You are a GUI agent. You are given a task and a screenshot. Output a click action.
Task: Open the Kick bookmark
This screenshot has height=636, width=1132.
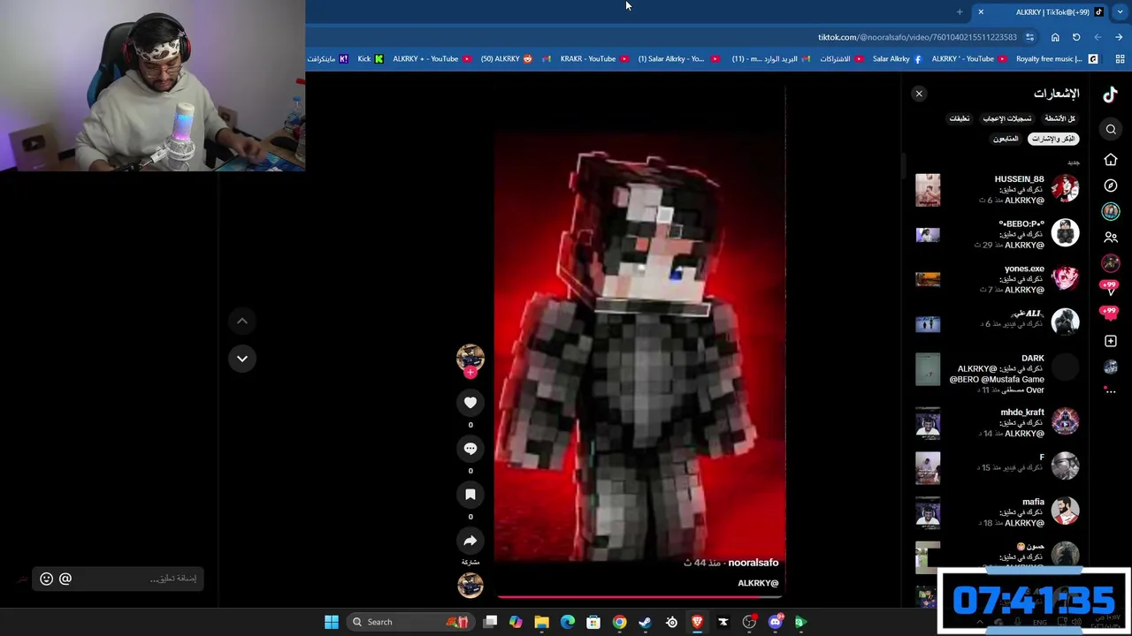371,59
